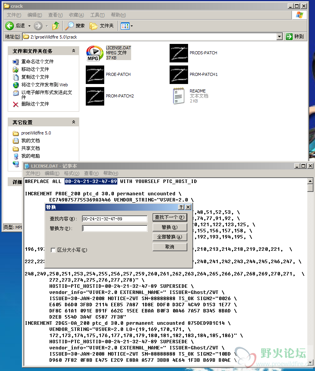Click the Find what (查找内容) input field

point(115,219)
